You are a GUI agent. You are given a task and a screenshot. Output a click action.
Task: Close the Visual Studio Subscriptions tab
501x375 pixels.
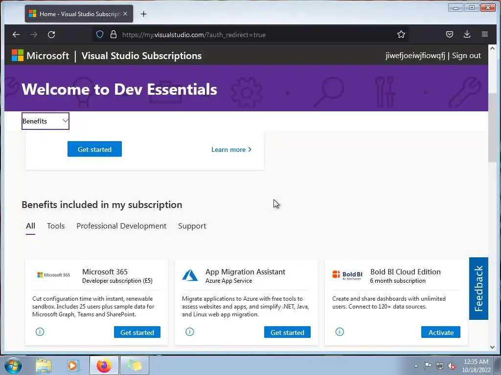coord(125,14)
